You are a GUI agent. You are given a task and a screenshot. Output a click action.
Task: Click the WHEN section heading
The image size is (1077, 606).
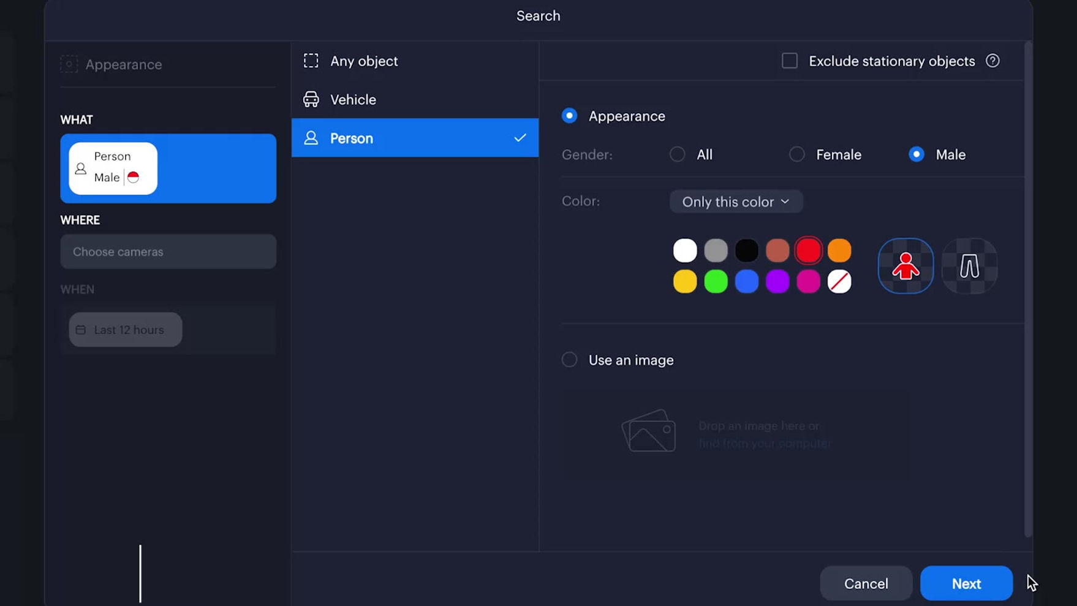point(77,289)
